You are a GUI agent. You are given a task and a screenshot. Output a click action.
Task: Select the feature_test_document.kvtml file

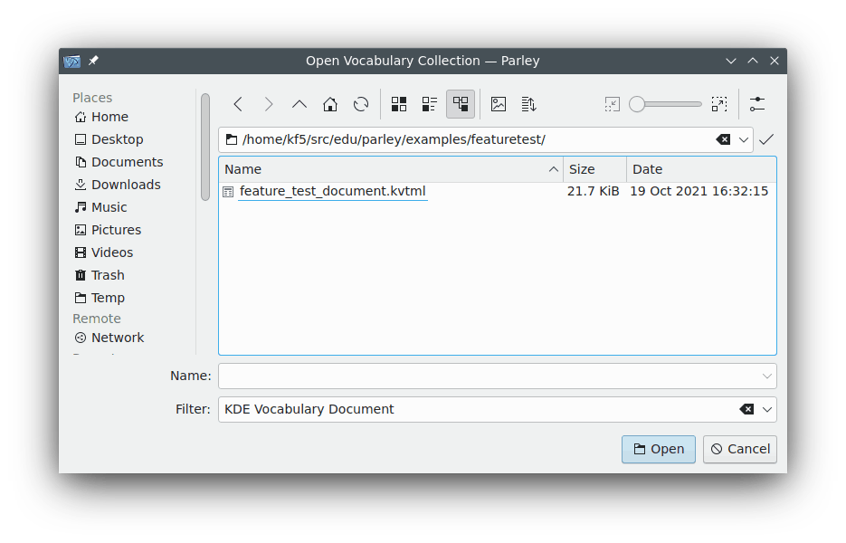tap(332, 192)
